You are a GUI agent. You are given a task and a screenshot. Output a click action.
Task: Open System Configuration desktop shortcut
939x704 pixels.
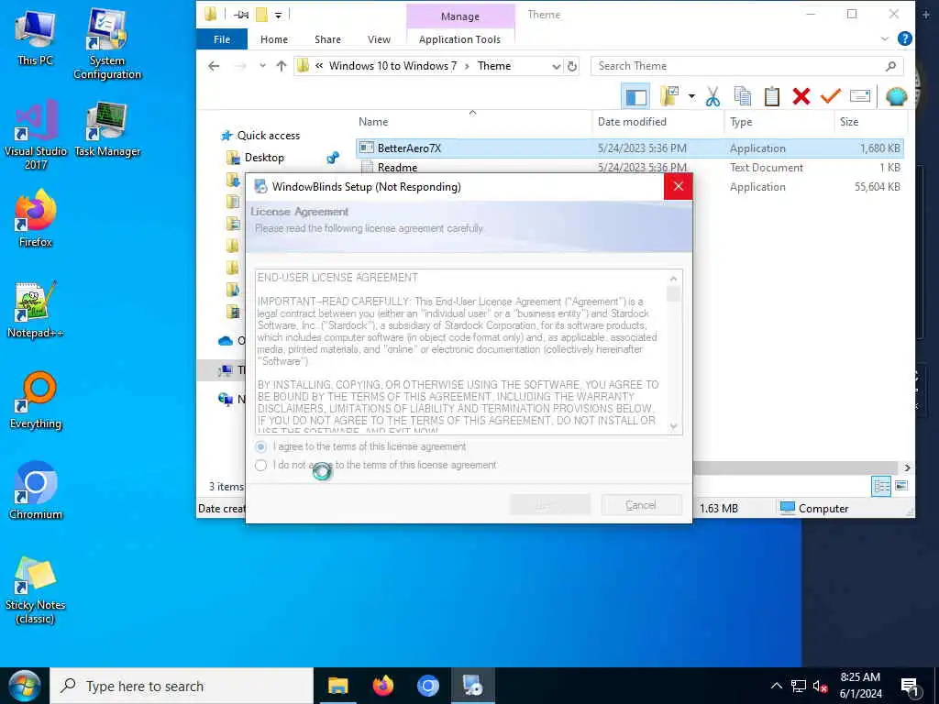click(107, 44)
